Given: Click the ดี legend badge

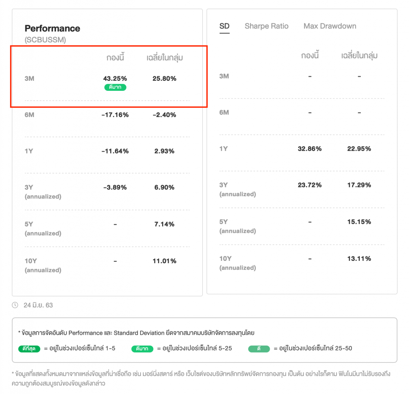Looking at the screenshot, I should (259, 349).
